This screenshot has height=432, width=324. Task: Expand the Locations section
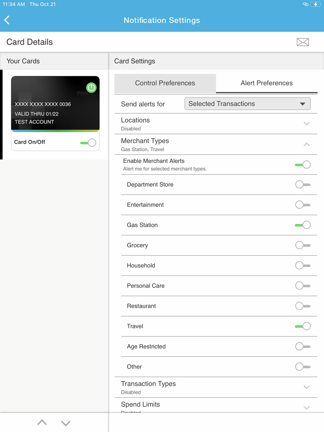coord(306,124)
